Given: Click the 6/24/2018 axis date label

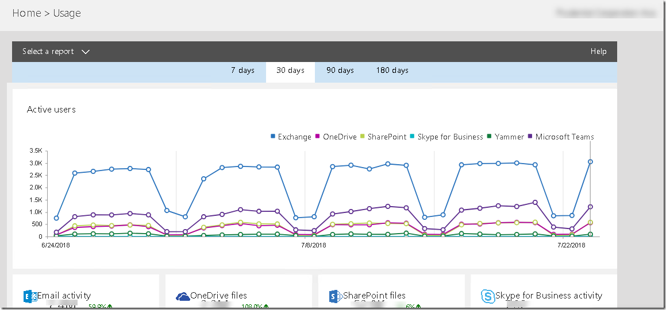Looking at the screenshot, I should click(x=56, y=245).
